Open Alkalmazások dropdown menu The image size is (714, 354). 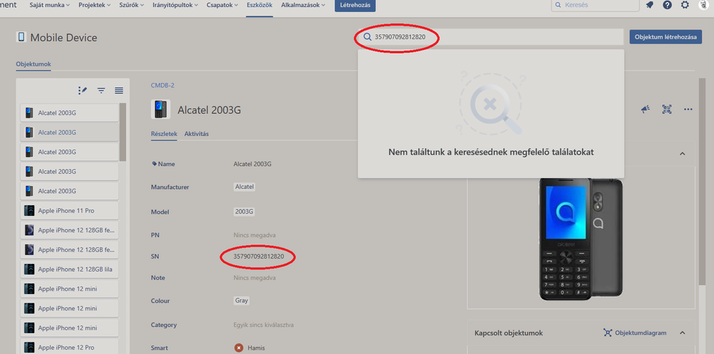pyautogui.click(x=303, y=6)
